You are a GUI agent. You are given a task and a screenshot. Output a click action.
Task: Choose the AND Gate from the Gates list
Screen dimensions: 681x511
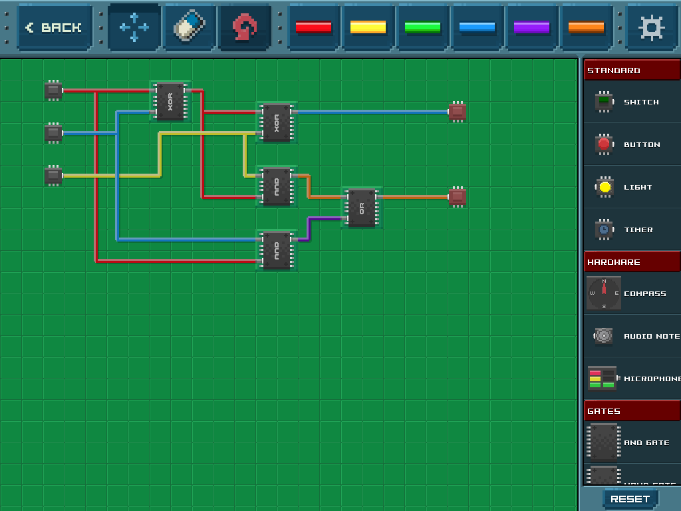[x=631, y=442]
